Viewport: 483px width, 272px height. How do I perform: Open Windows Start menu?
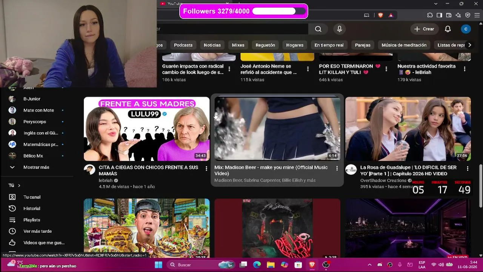click(x=158, y=265)
